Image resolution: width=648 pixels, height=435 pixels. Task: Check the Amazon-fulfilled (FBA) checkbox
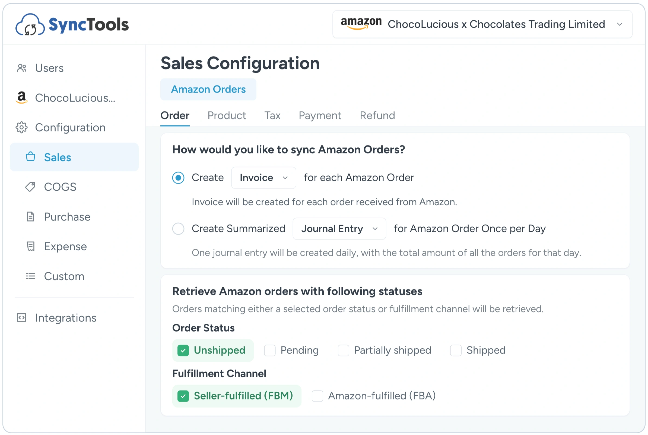pos(317,396)
